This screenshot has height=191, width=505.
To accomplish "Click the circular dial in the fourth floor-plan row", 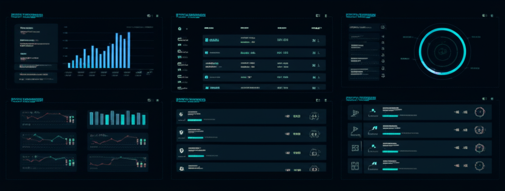I will click(479, 165).
